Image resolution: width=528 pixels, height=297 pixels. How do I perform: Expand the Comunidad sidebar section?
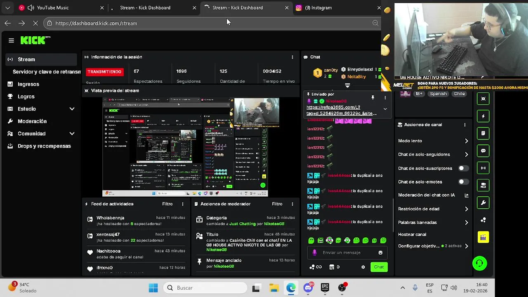coord(72,134)
